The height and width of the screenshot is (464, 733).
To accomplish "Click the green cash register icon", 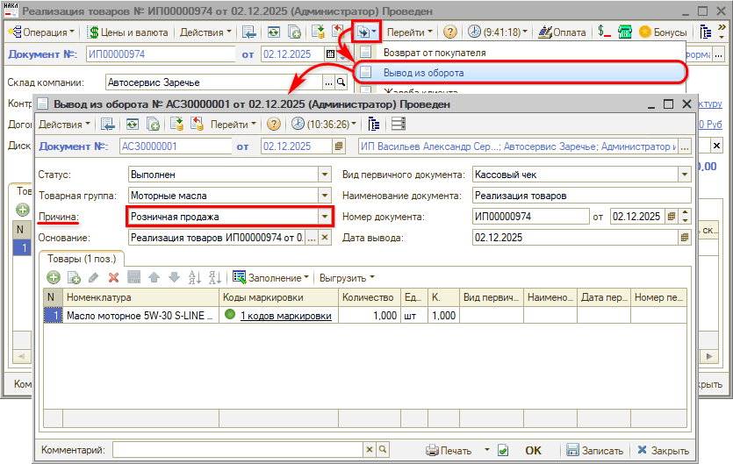I will pos(625,32).
